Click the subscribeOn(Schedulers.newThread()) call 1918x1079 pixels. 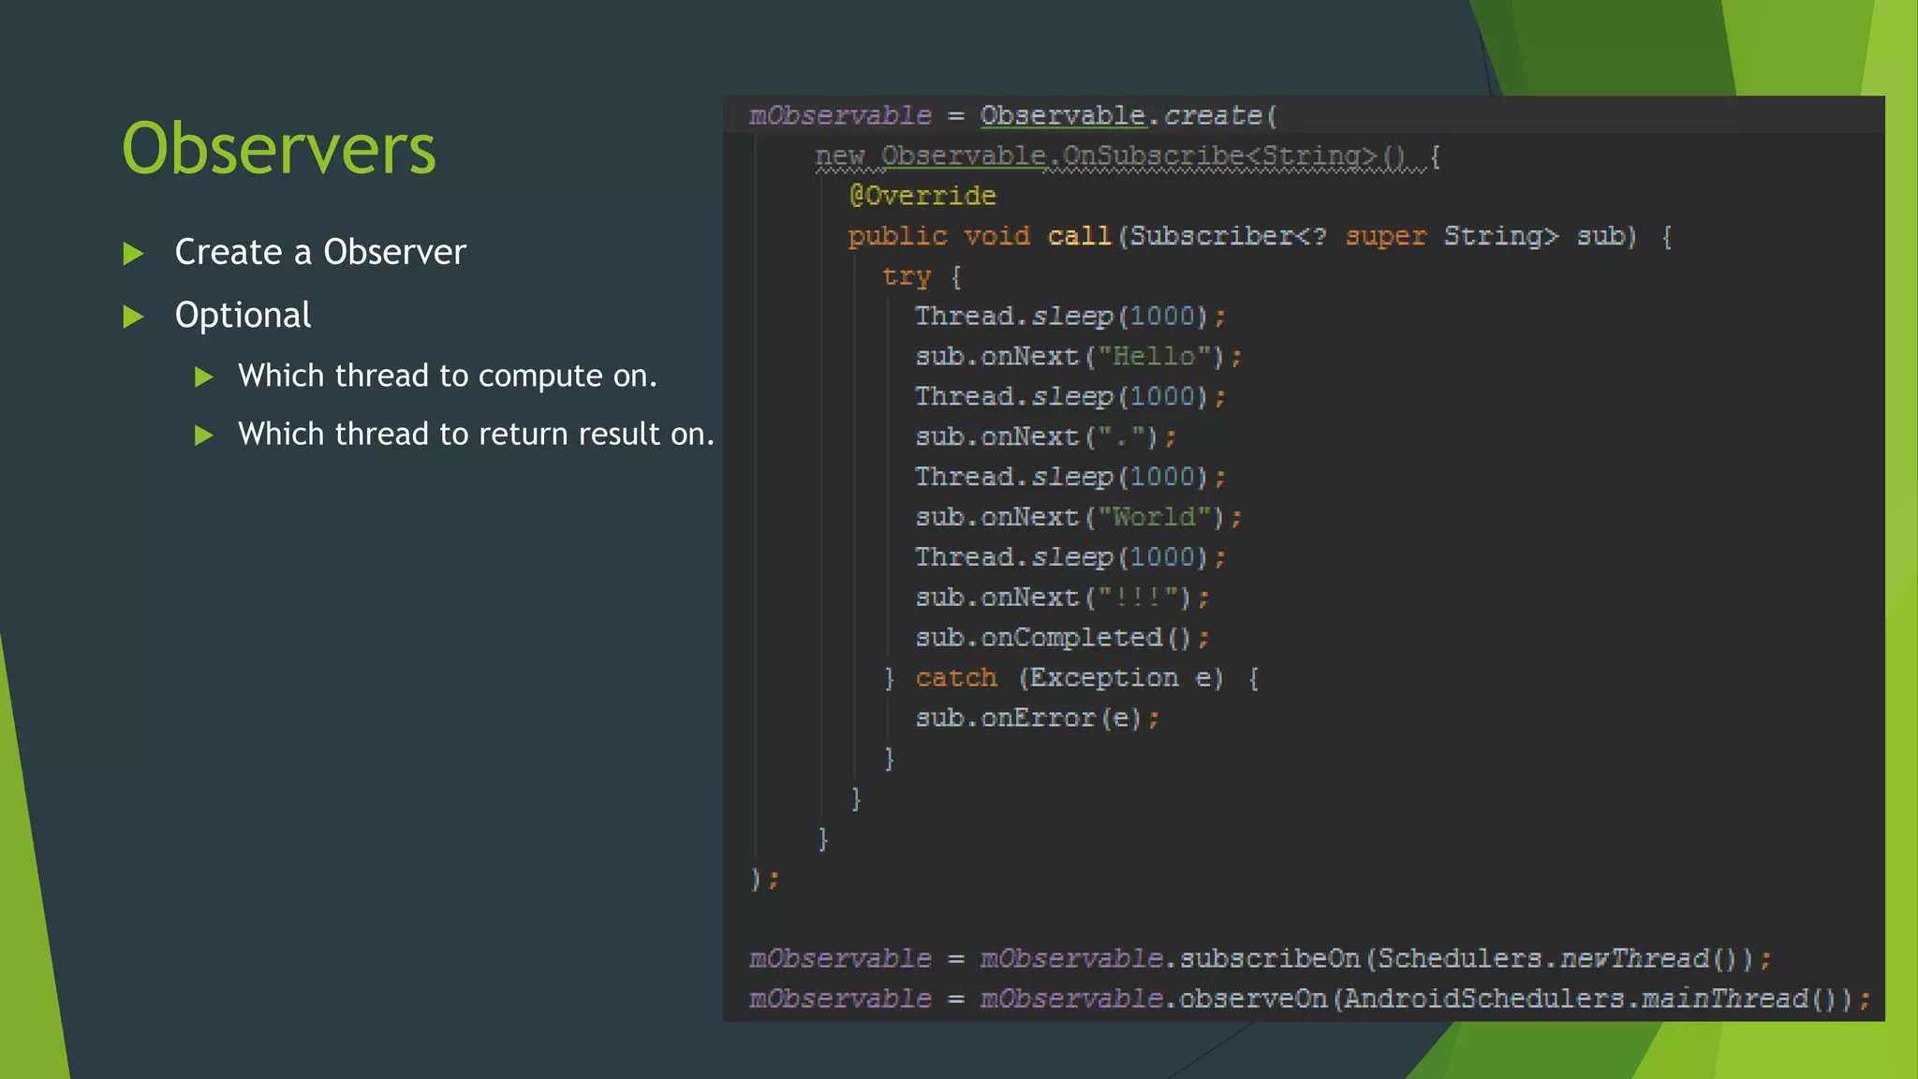1467,958
